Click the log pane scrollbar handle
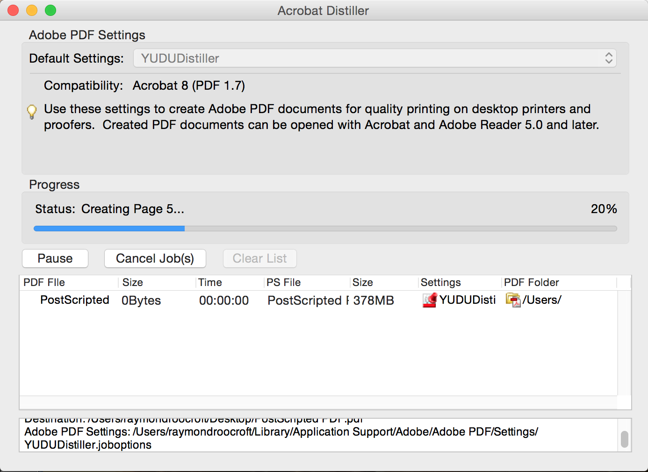Screen dimensions: 648x472 point(624,439)
